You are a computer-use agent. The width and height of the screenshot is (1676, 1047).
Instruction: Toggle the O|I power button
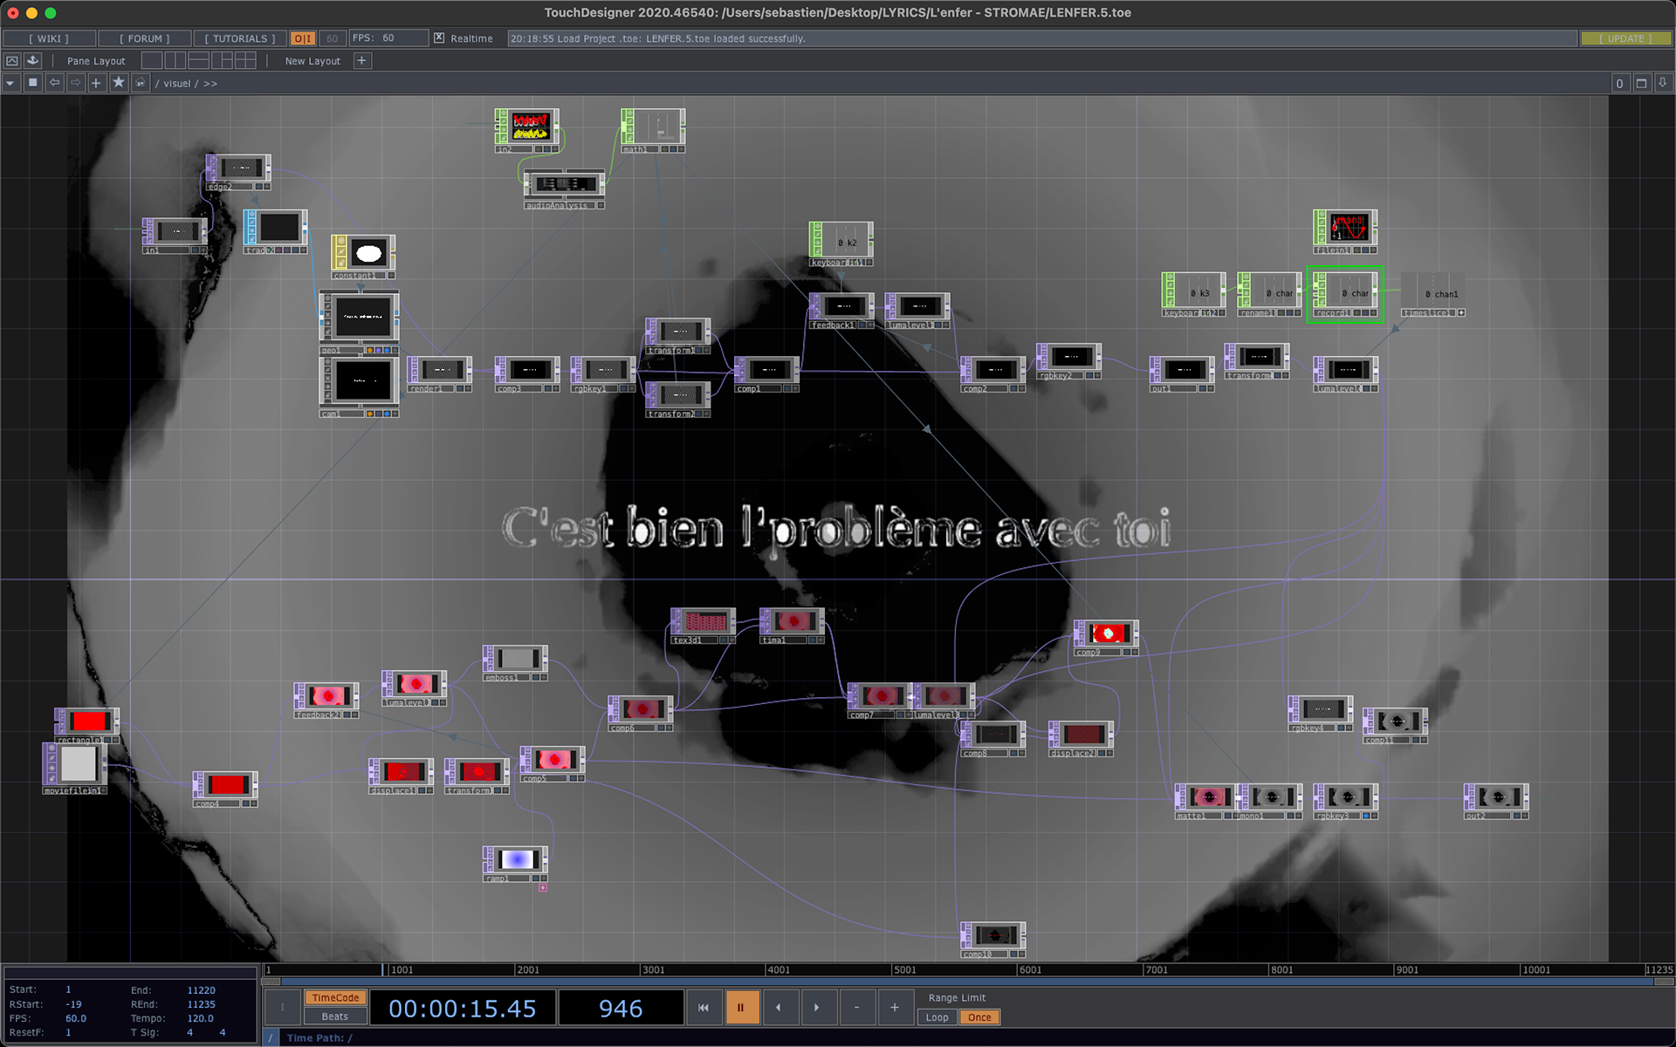coord(302,38)
